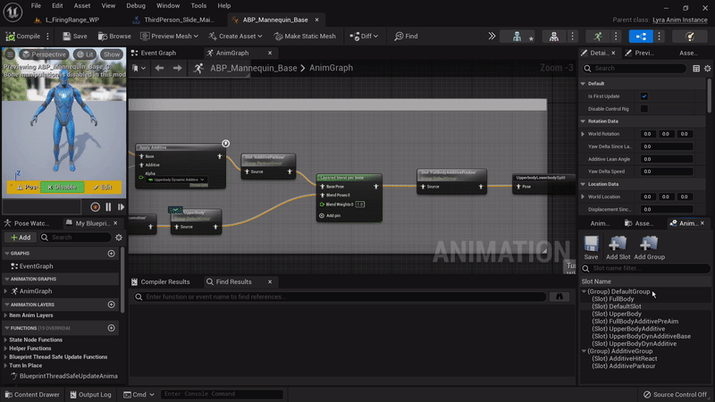Collapse the DefaultGroup slot group
This screenshot has height=402, width=715.
585,292
